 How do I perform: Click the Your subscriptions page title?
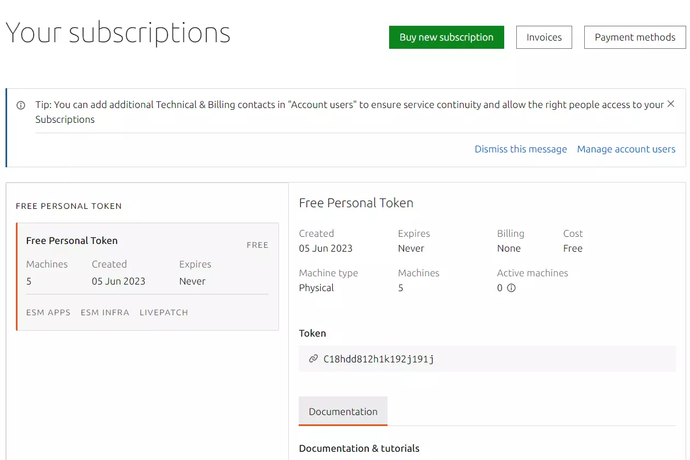pos(118,33)
